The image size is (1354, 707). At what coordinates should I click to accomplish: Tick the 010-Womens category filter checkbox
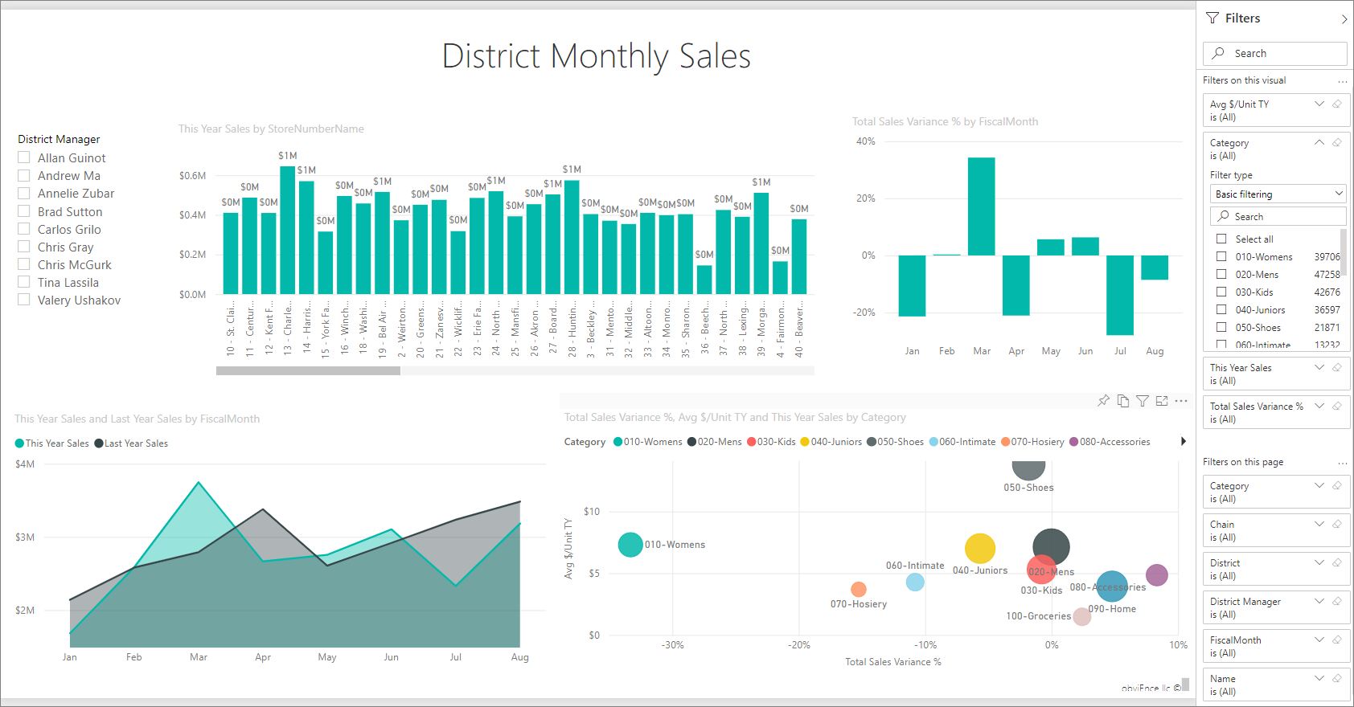tap(1221, 256)
